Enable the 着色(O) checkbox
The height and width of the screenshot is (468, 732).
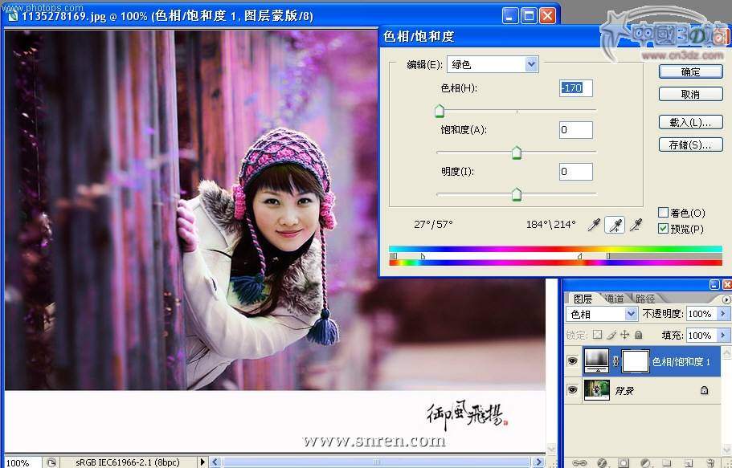click(663, 213)
